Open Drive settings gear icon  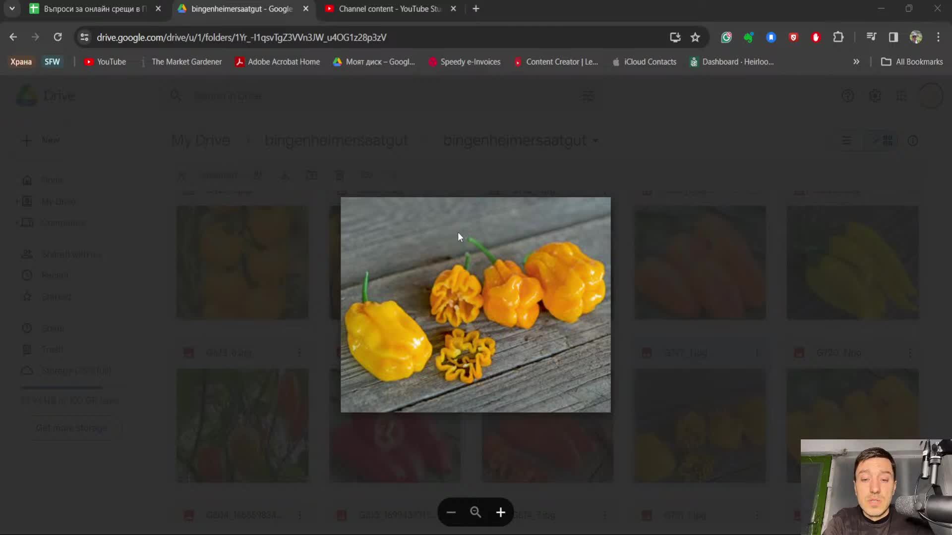point(875,96)
